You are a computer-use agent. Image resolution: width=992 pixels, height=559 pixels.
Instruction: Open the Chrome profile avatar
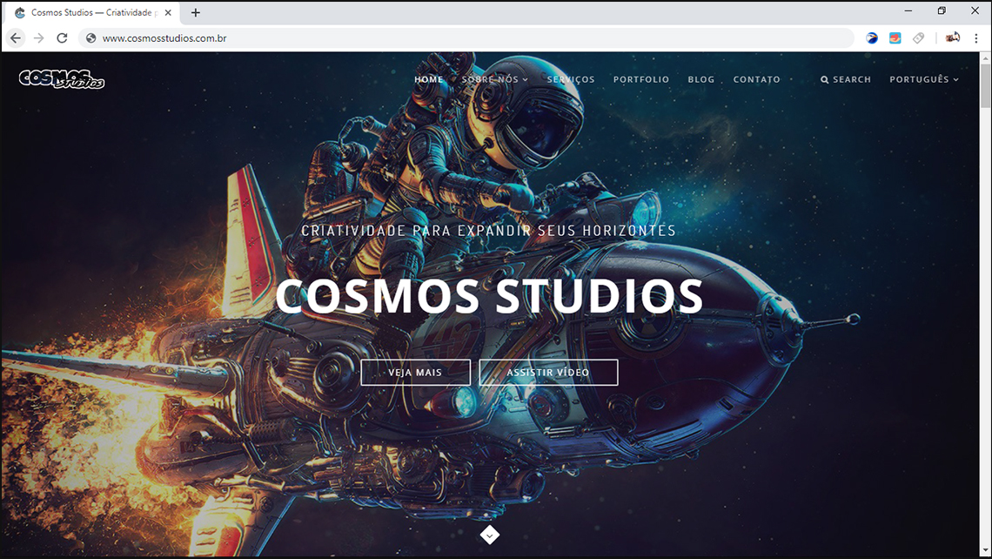(x=953, y=37)
